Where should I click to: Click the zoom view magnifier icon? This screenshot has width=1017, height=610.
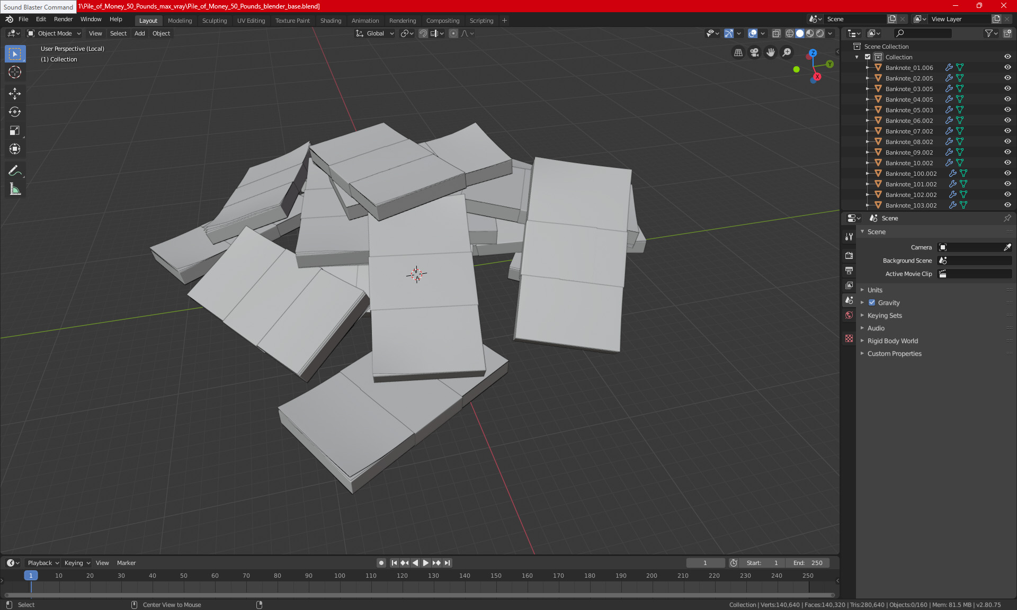click(x=787, y=52)
